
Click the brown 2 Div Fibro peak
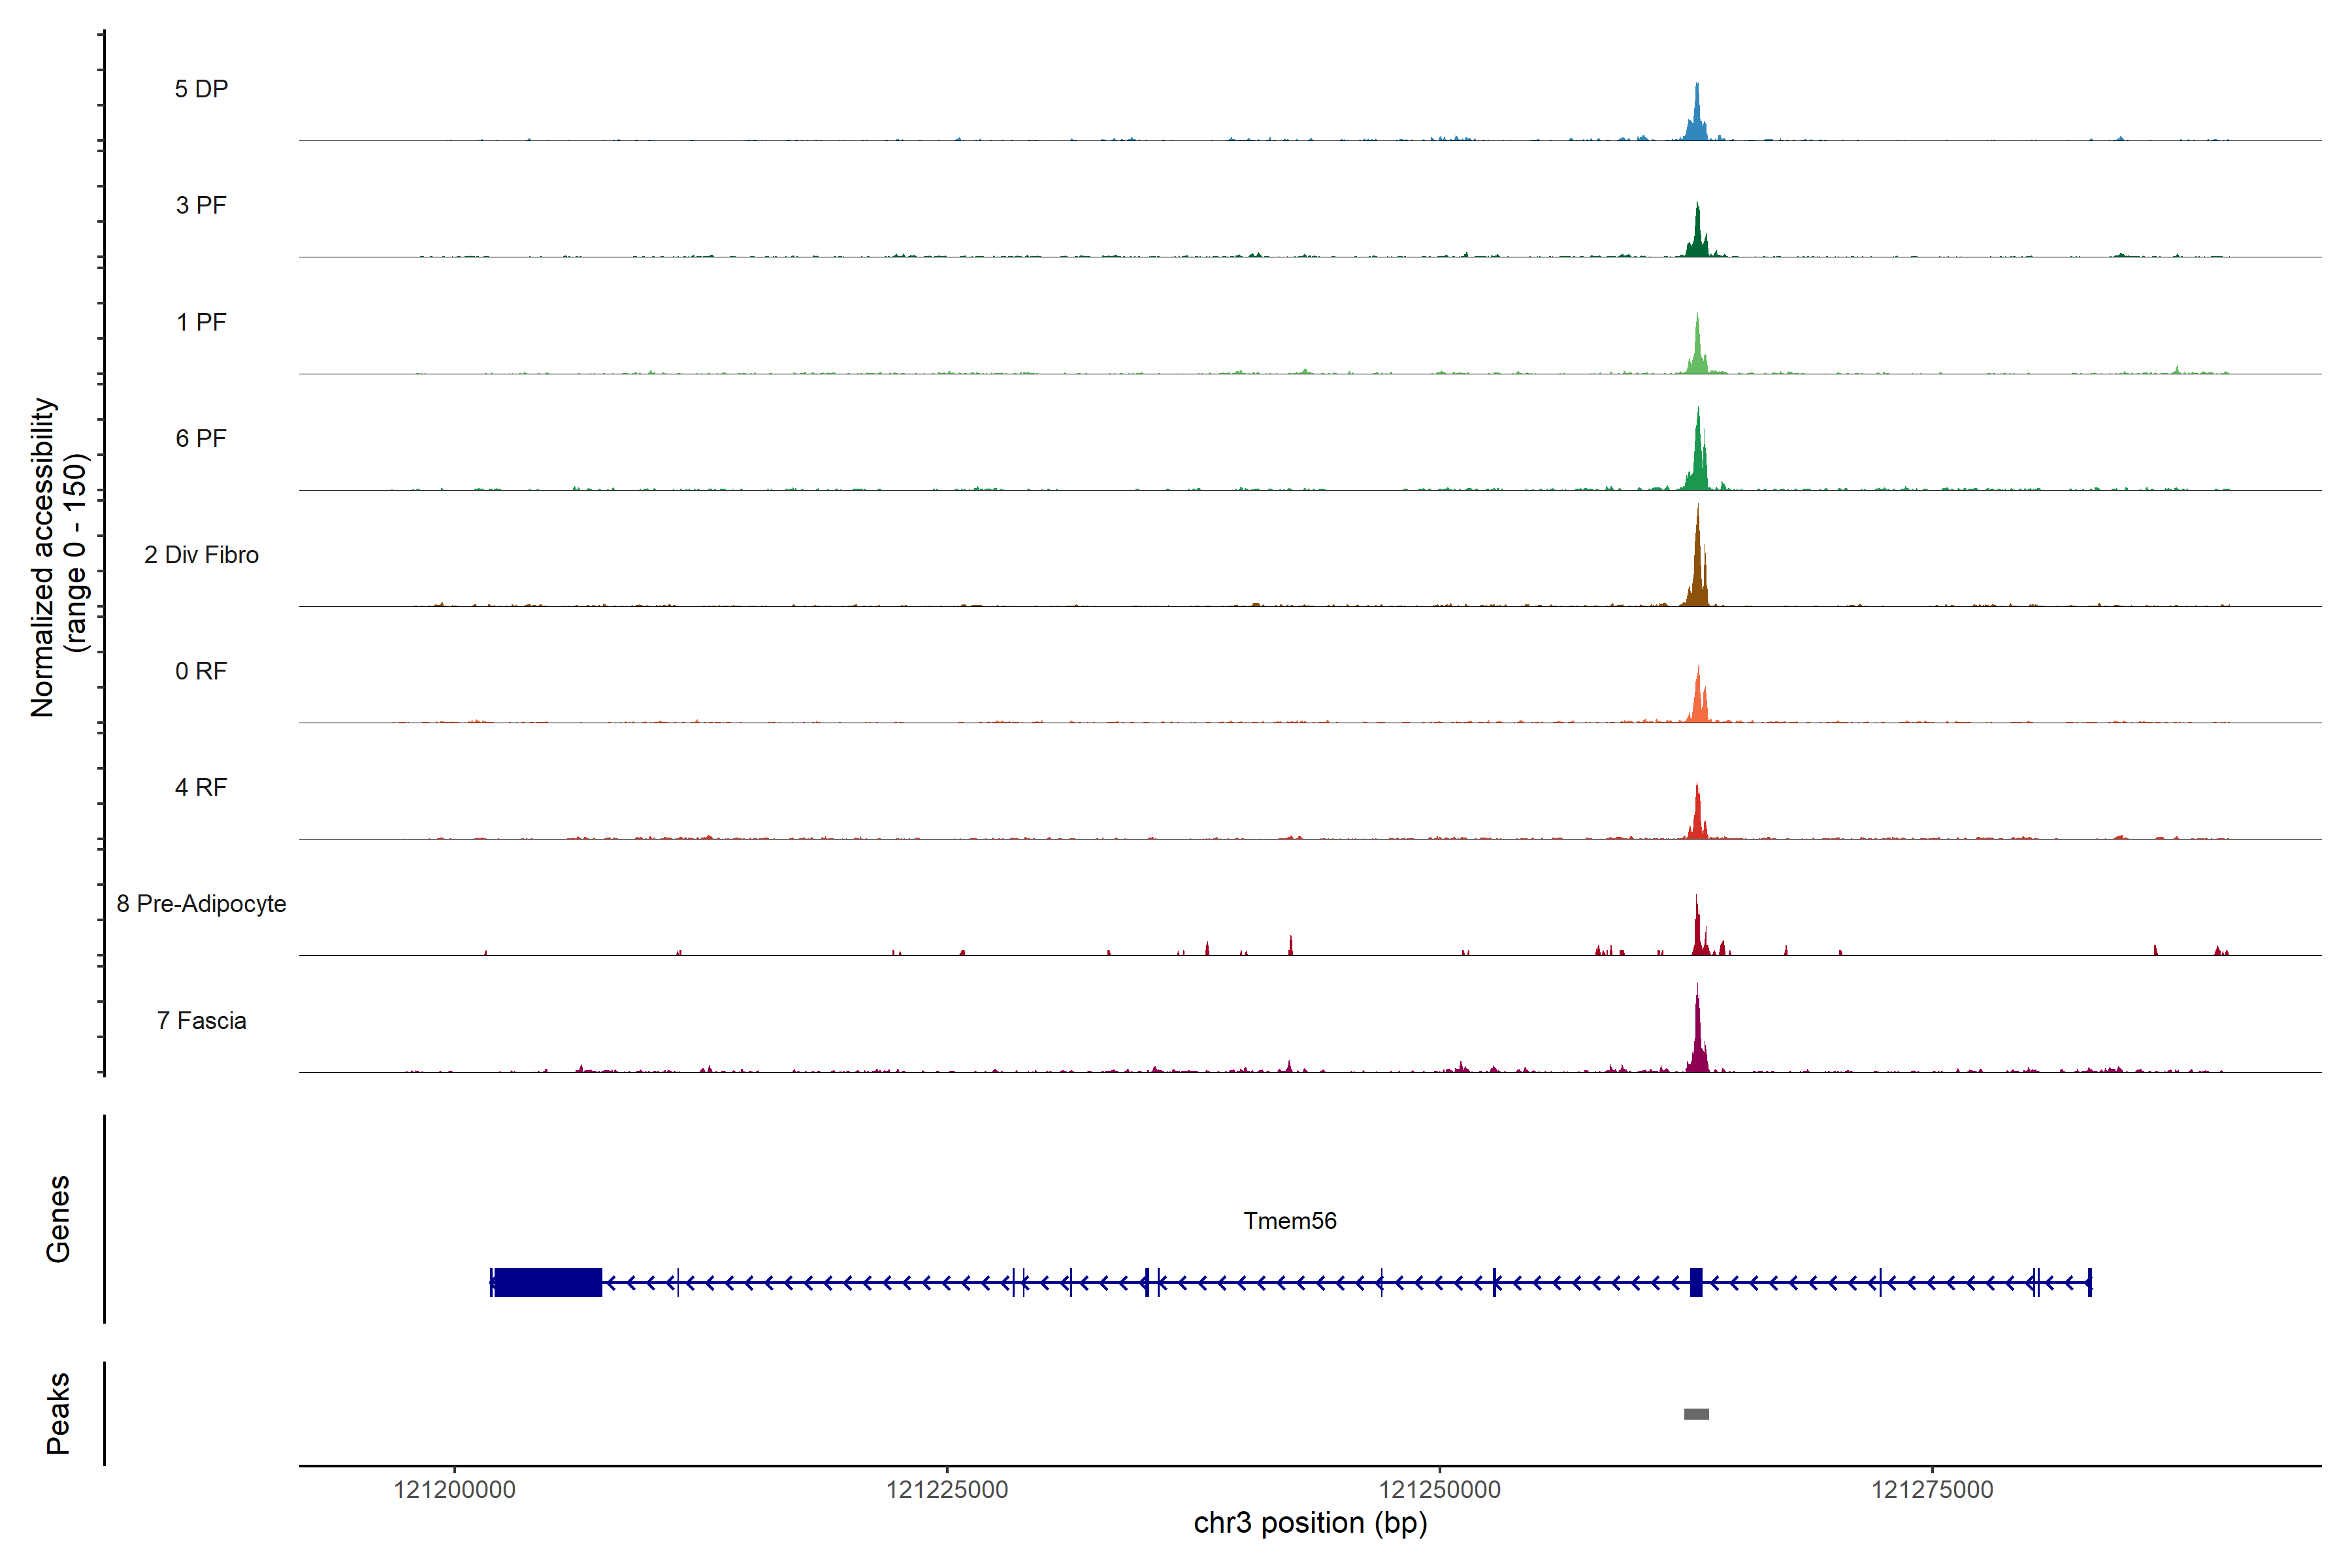point(1697,575)
